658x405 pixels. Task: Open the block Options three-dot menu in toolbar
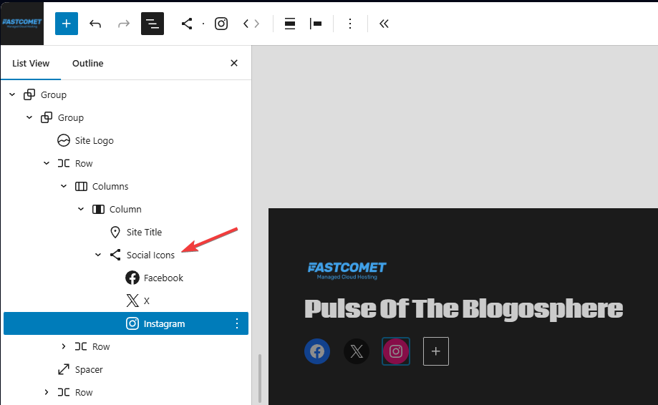[350, 24]
